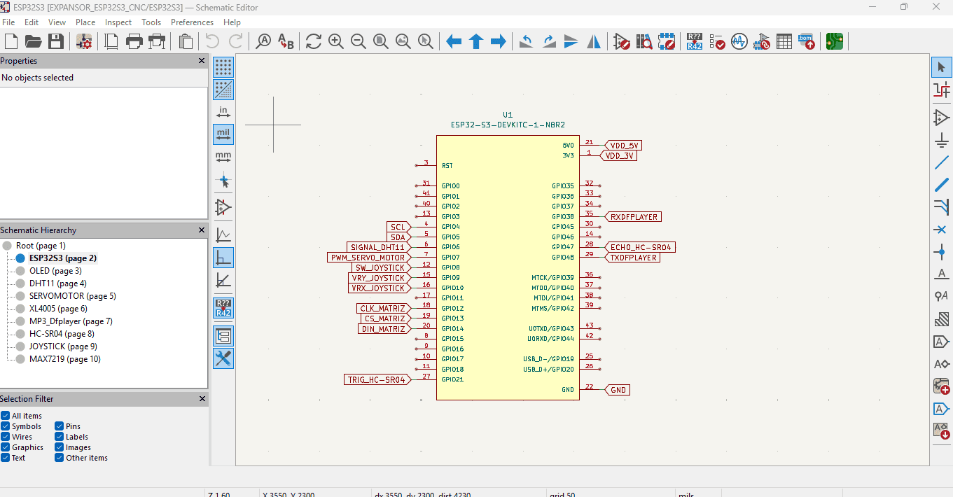This screenshot has width=953, height=497.
Task: Uncheck the Text selection filter
Action: coord(6,458)
